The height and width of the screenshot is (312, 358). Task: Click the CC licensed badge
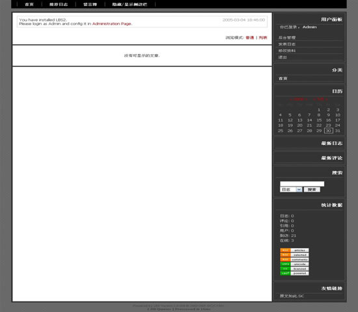click(x=294, y=268)
